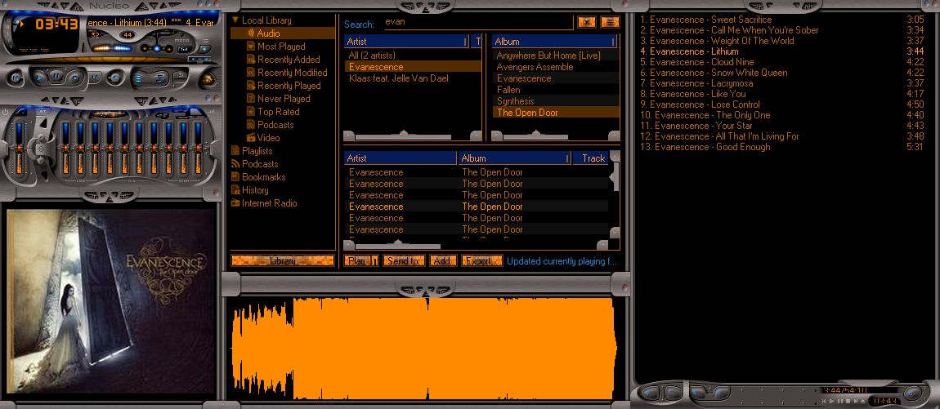Image resolution: width=940 pixels, height=409 pixels.
Task: Click the glowing orange orb button in player
Action: pos(208,80)
